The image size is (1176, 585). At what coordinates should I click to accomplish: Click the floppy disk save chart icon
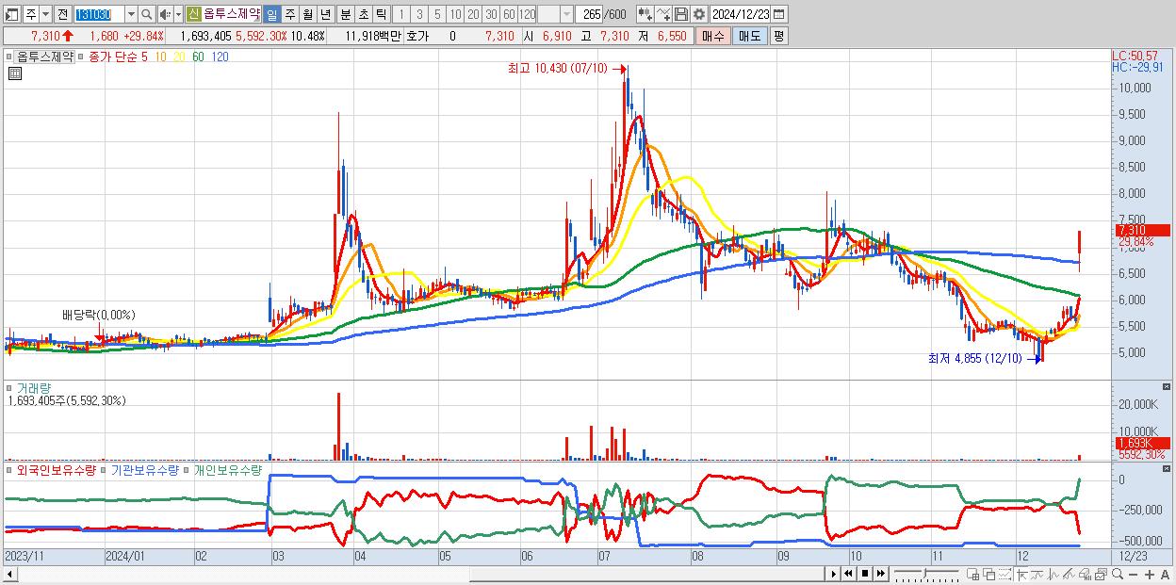(680, 14)
